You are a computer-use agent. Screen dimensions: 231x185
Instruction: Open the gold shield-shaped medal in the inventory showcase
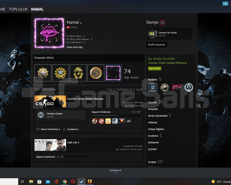[78, 73]
